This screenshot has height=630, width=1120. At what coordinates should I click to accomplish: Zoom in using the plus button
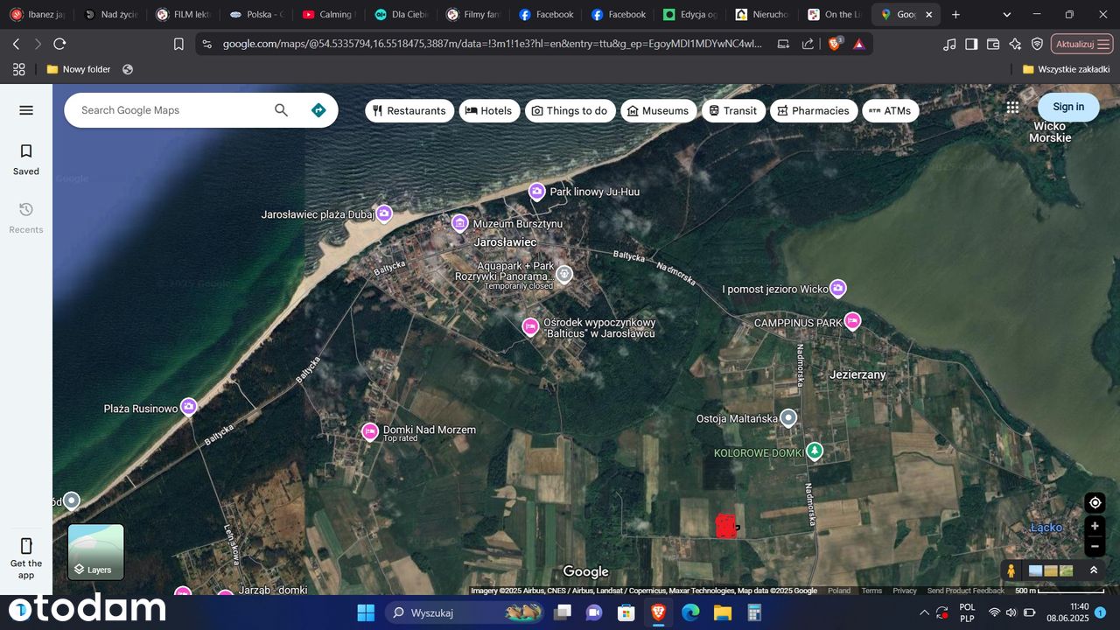pos(1095,527)
